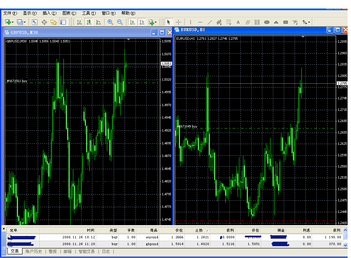Sort orders by 时间 column header
Screen dimensions: 351x258
tap(90, 230)
